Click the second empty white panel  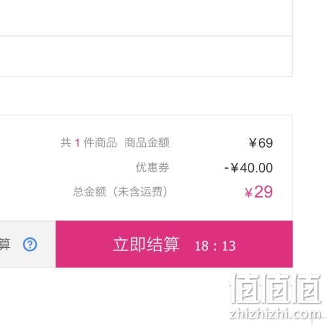[x=146, y=56]
